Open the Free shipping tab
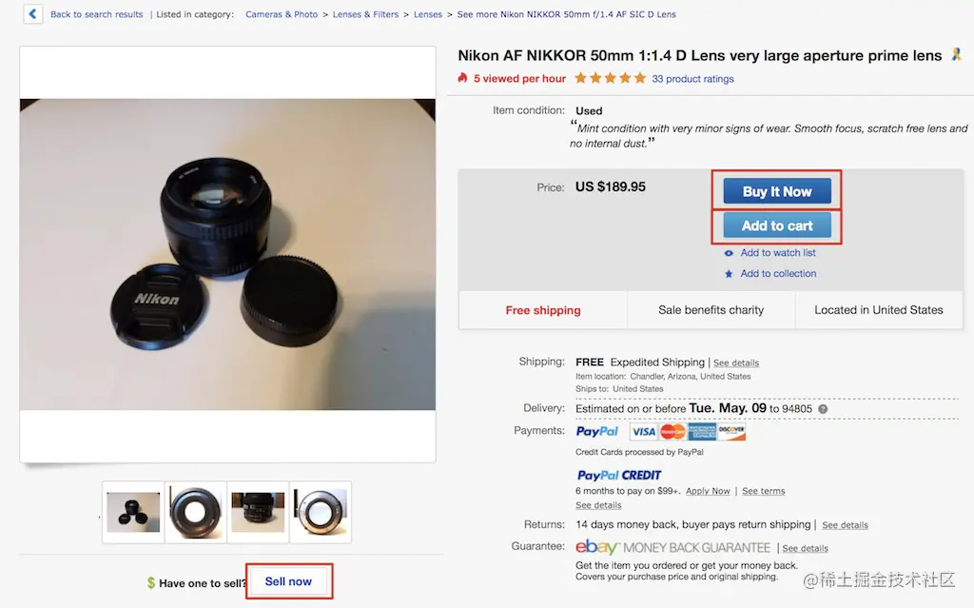The image size is (974, 608). tap(543, 310)
